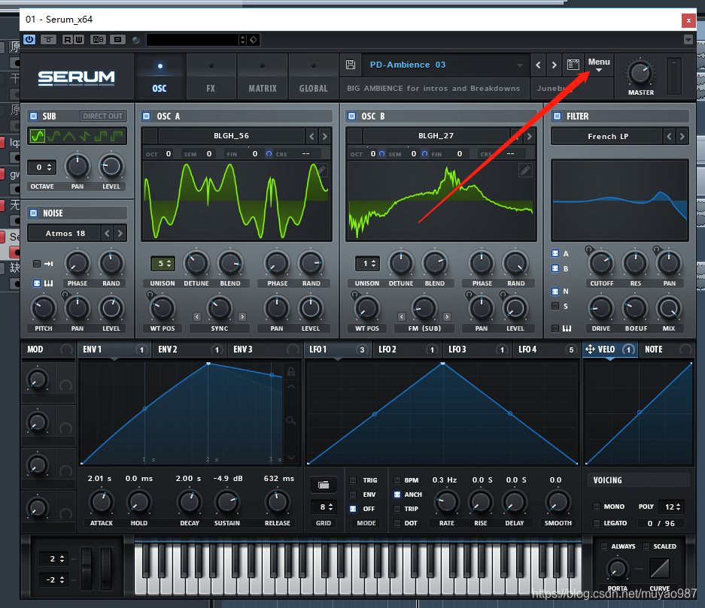Open the BLGH_27 wavetable list
The width and height of the screenshot is (705, 608).
[436, 135]
